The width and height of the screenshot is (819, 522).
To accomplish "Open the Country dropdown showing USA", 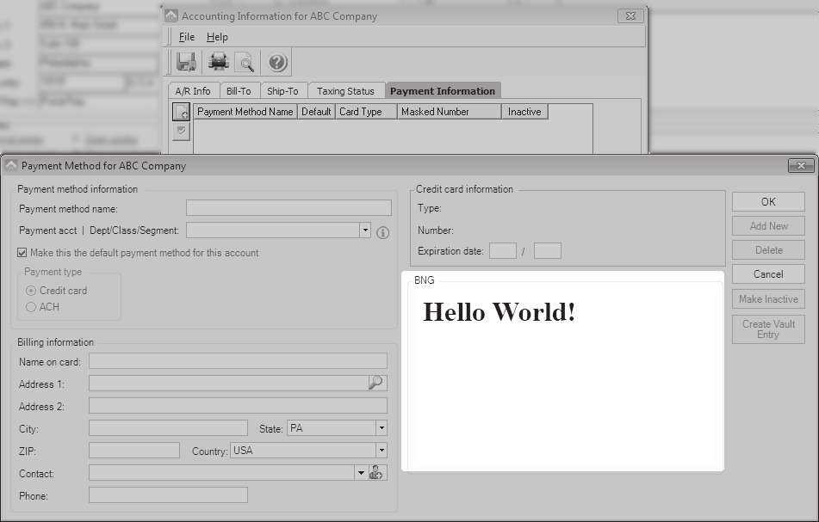I will pos(381,451).
